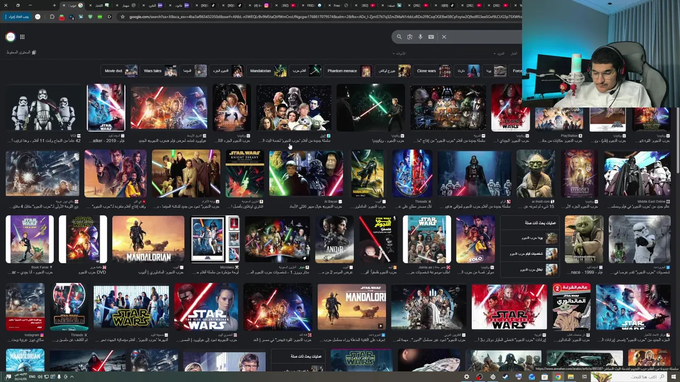Select the 'Clone wars' filter chip
This screenshot has width=680, height=382.
point(433,71)
